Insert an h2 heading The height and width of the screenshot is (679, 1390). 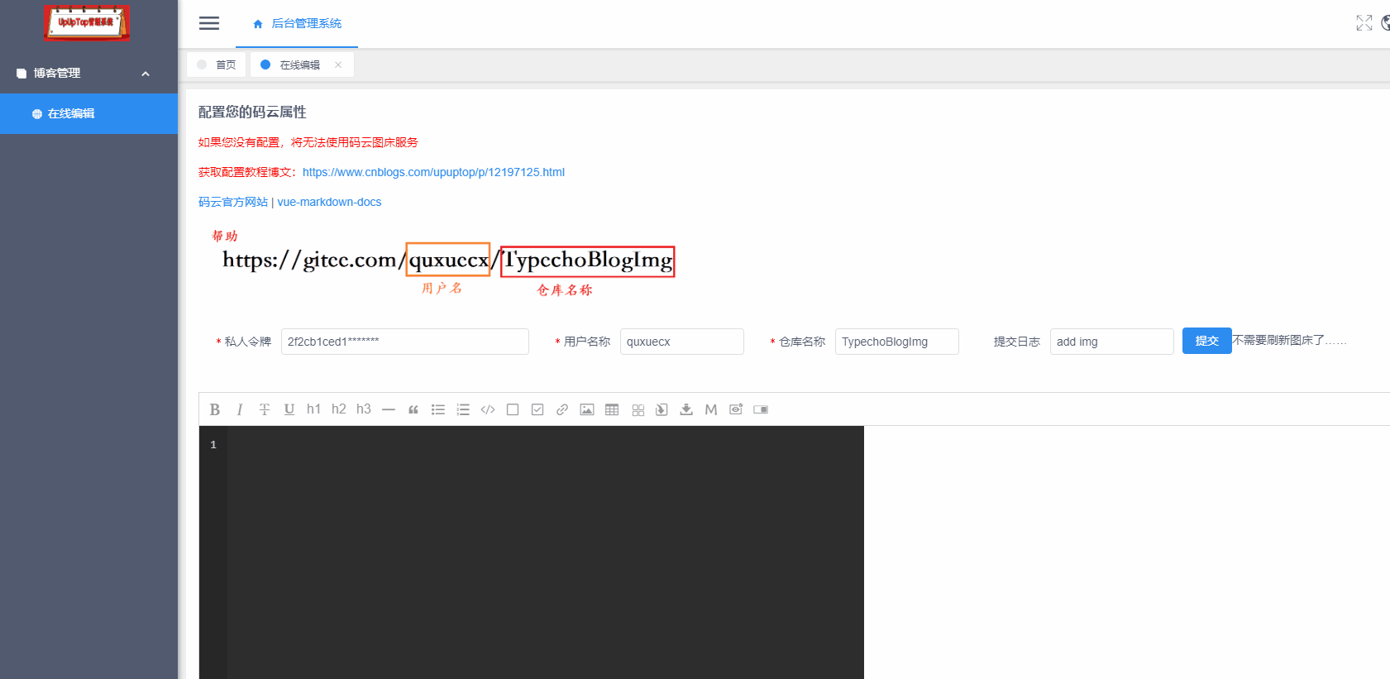[x=339, y=409]
